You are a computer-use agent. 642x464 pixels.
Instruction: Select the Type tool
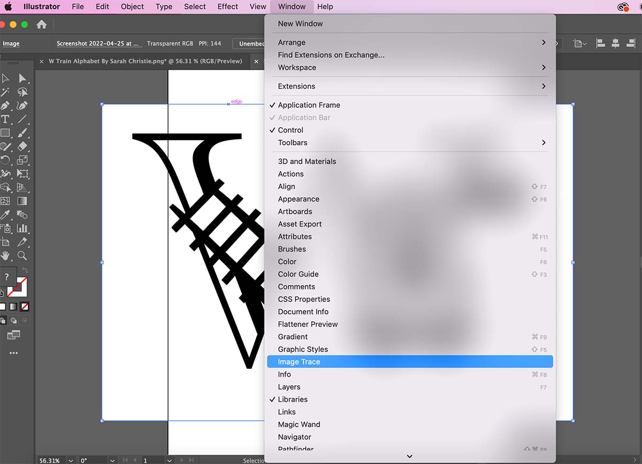[5, 119]
